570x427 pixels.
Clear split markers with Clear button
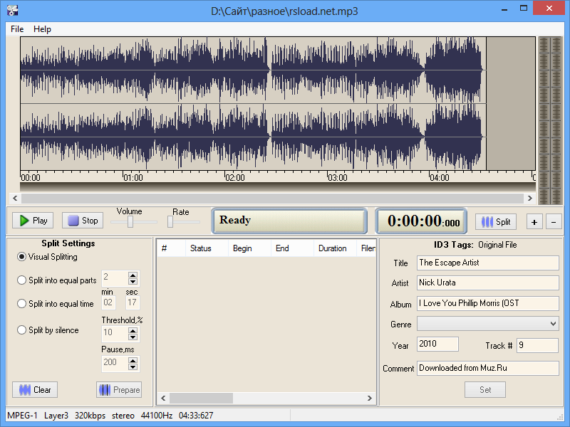[35, 390]
